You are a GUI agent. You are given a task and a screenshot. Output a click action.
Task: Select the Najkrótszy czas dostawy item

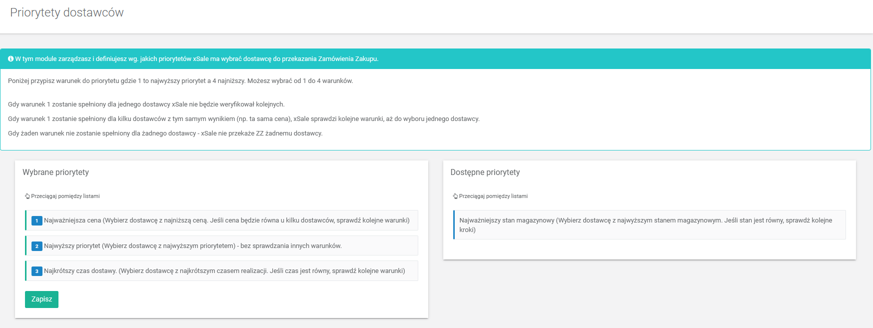click(x=224, y=271)
